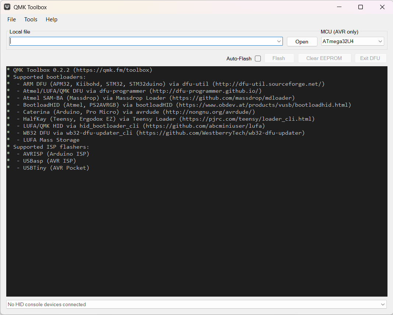The image size is (393, 315).
Task: Click the Atmel/LUFA/QMK DFU log line
Action: tap(134, 91)
